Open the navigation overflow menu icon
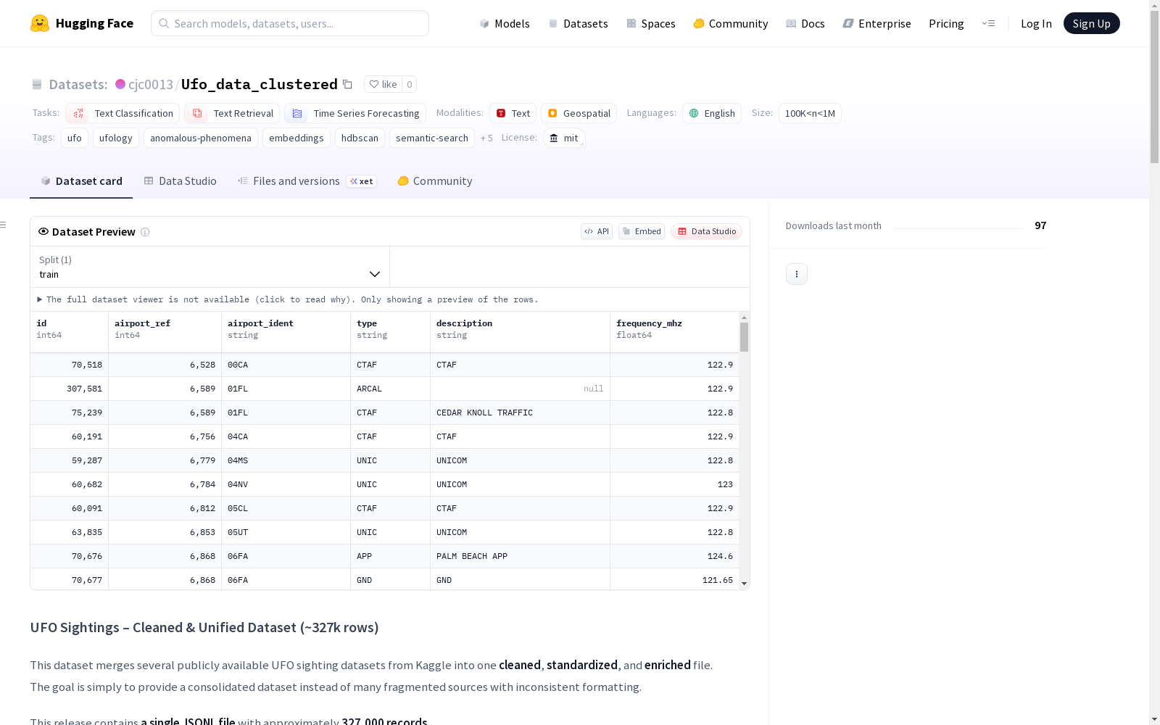 tap(988, 23)
